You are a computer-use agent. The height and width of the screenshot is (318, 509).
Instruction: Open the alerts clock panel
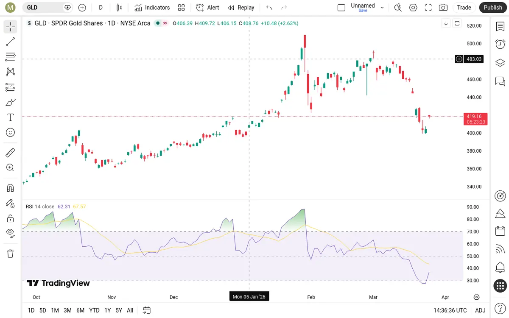[500, 44]
